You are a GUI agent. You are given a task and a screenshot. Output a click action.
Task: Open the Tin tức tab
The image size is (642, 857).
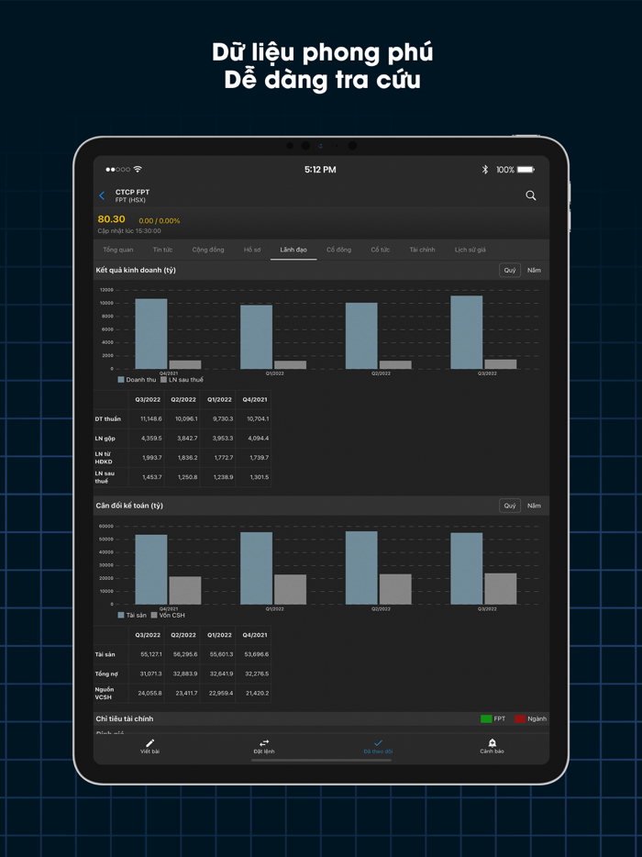click(x=162, y=250)
